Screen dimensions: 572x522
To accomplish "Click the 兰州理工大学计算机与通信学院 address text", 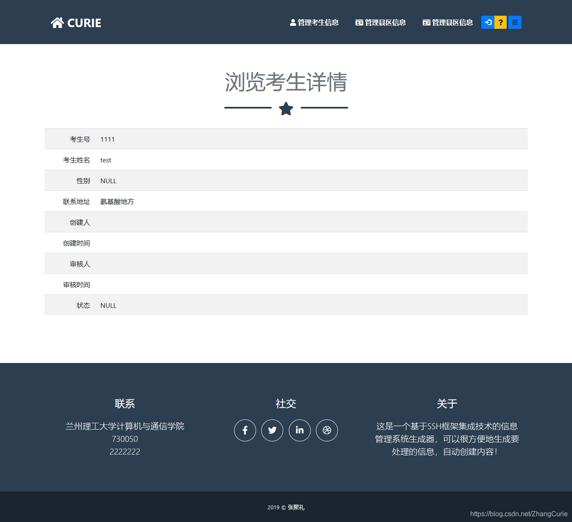I will tap(125, 426).
